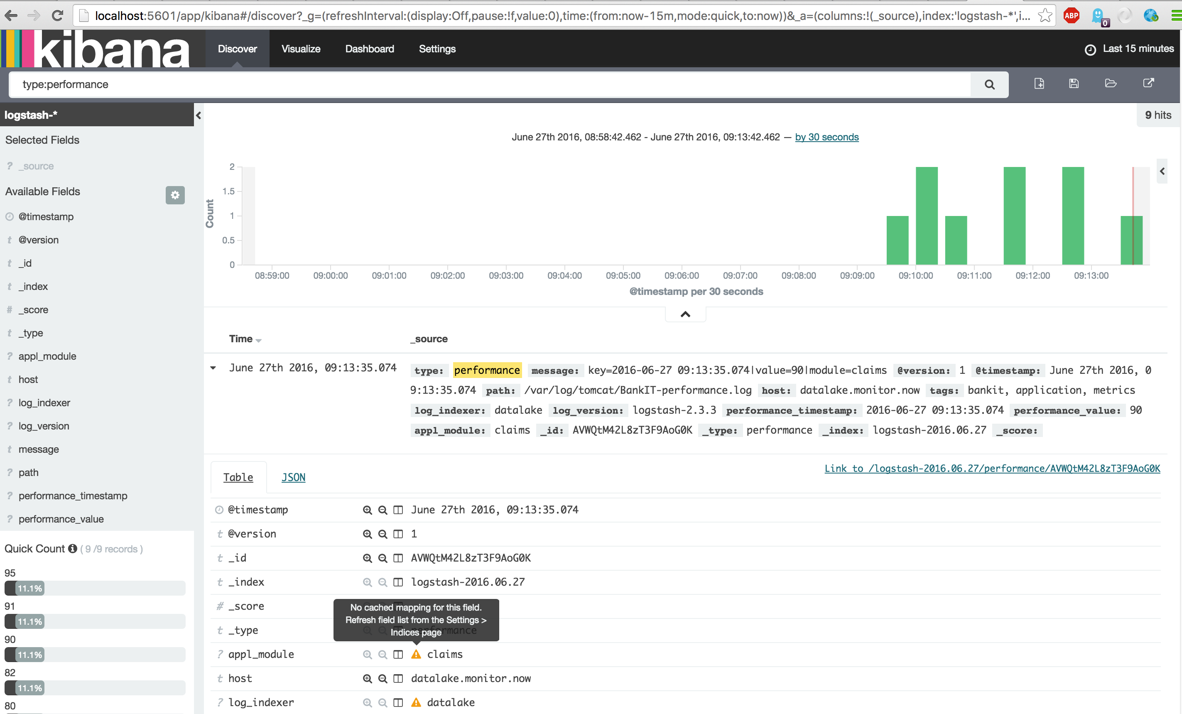1182x714 pixels.
Task: Click the Save Search icon
Action: pyautogui.click(x=1074, y=83)
